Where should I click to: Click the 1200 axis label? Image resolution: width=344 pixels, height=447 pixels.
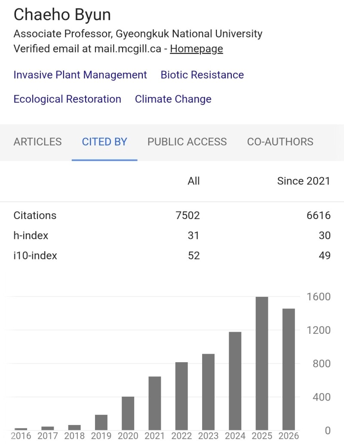point(318,330)
